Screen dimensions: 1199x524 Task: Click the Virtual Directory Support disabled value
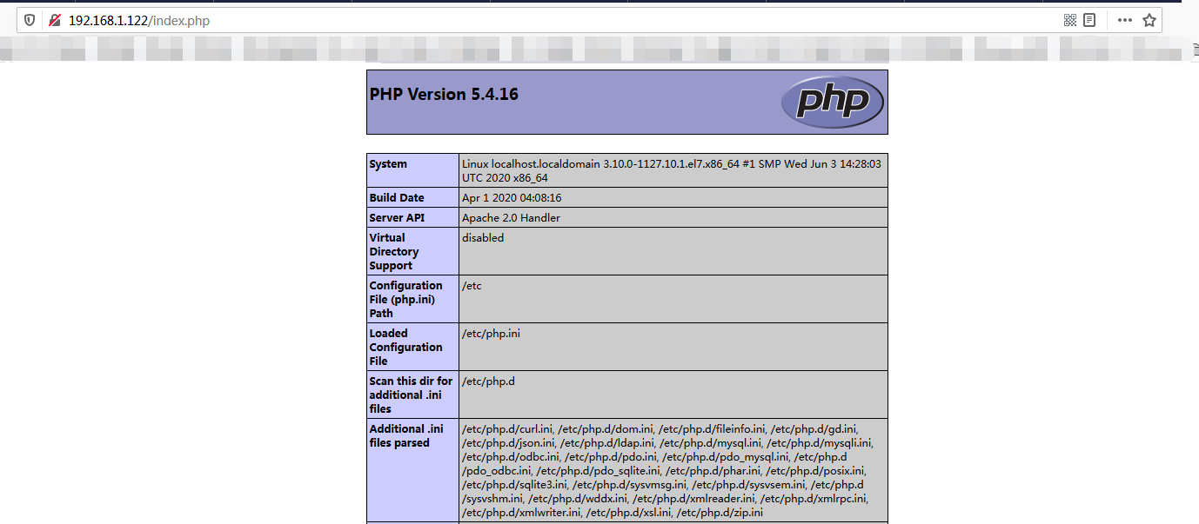[x=483, y=238]
